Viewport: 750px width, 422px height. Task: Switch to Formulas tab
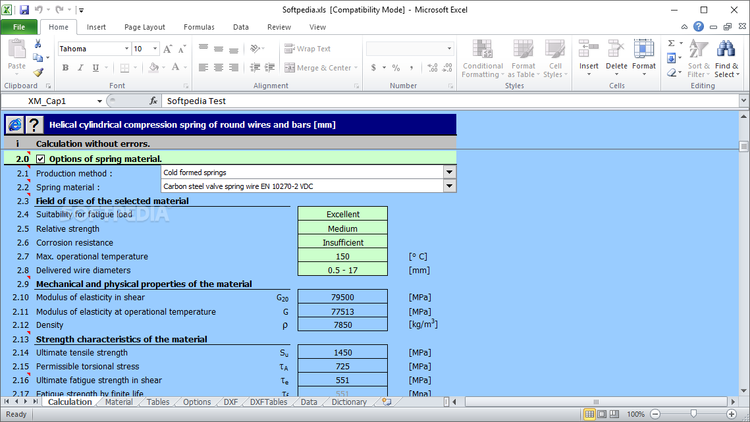199,27
